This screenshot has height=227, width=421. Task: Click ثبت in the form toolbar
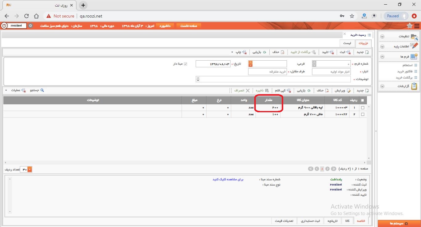(345, 52)
